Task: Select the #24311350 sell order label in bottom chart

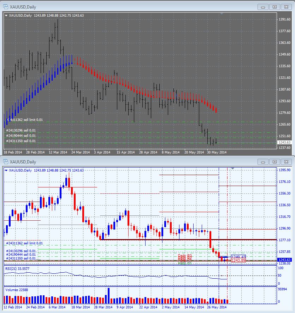Action: tap(21, 258)
